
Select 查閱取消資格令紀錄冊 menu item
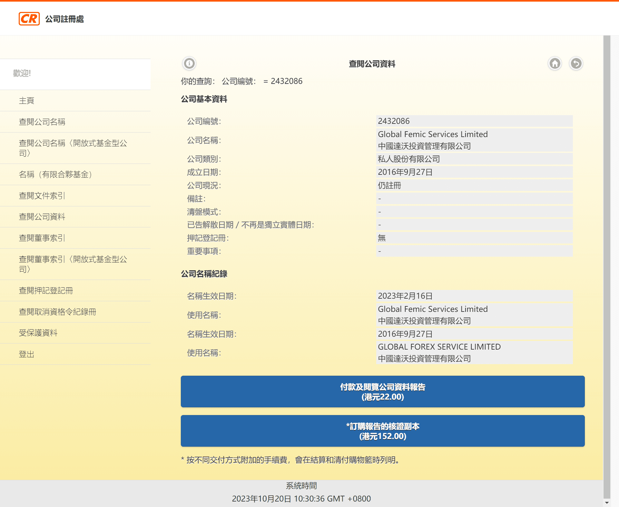75,312
